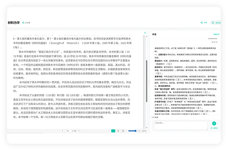Click the 'Strength of Materials' text in PDF
Image resolution: width=228 pixels, height=151 pixels.
[65, 43]
